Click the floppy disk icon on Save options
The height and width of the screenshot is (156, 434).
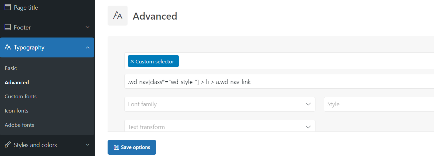(116, 147)
